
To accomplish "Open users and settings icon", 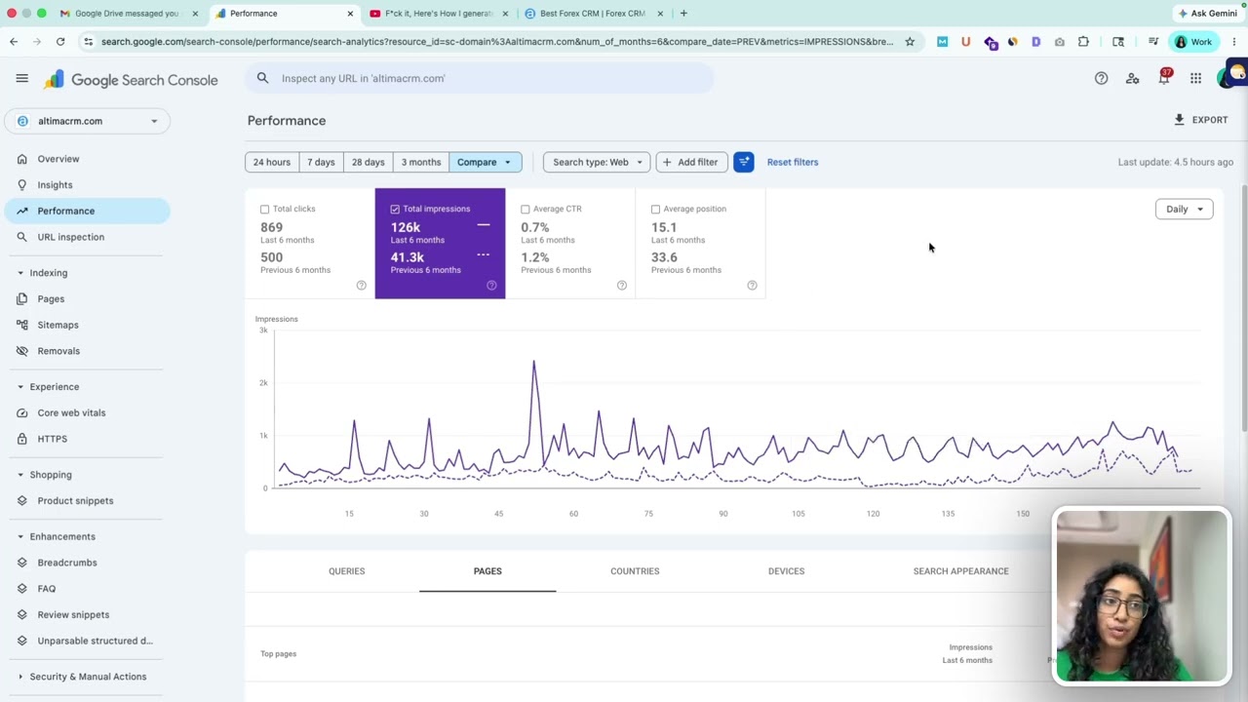I will point(1132,78).
